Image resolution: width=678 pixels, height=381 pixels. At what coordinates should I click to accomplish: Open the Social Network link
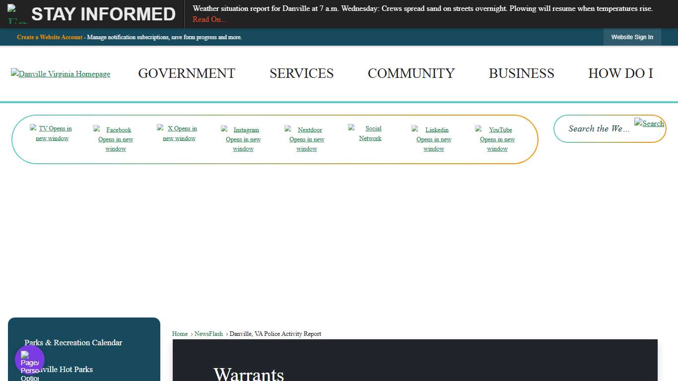click(370, 133)
